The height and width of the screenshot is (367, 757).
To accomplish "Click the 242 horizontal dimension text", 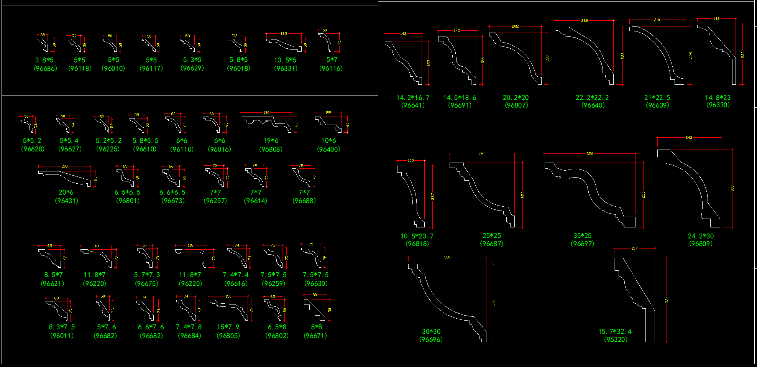I will 689,137.
